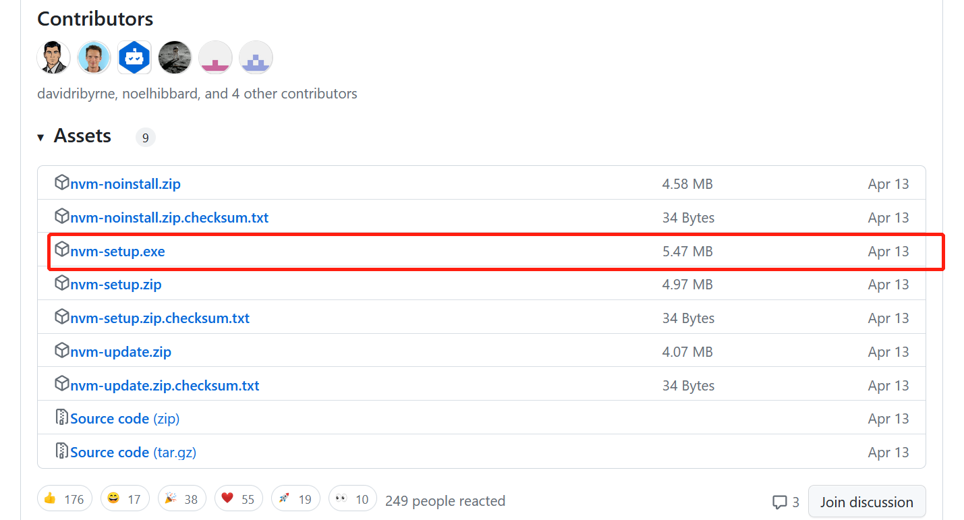Click the package icon beside nvm-setup.zip.checksum.txt

point(61,317)
